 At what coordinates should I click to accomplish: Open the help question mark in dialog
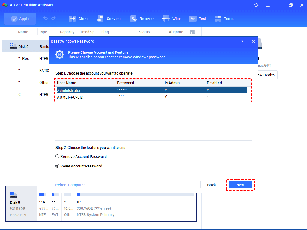pos(242,41)
